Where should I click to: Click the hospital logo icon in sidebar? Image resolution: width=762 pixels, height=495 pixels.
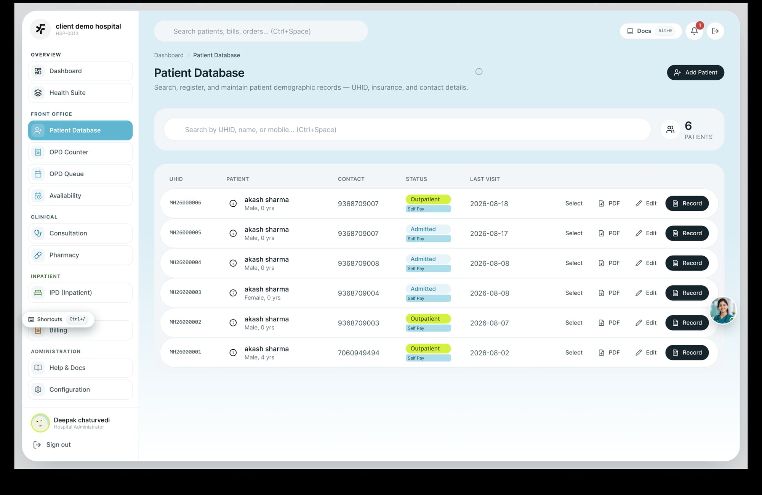40,29
